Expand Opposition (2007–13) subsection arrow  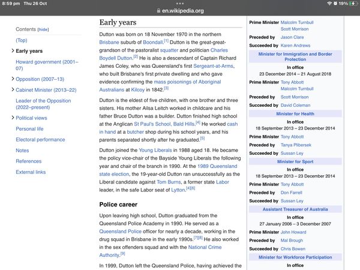[12, 79]
